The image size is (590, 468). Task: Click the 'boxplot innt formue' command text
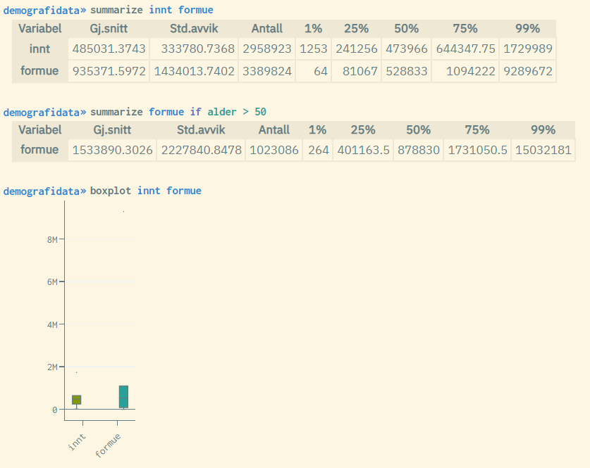(x=145, y=191)
